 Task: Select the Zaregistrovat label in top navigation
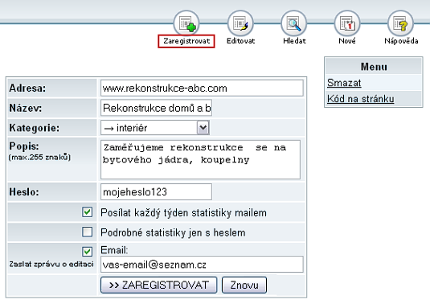pos(186,41)
